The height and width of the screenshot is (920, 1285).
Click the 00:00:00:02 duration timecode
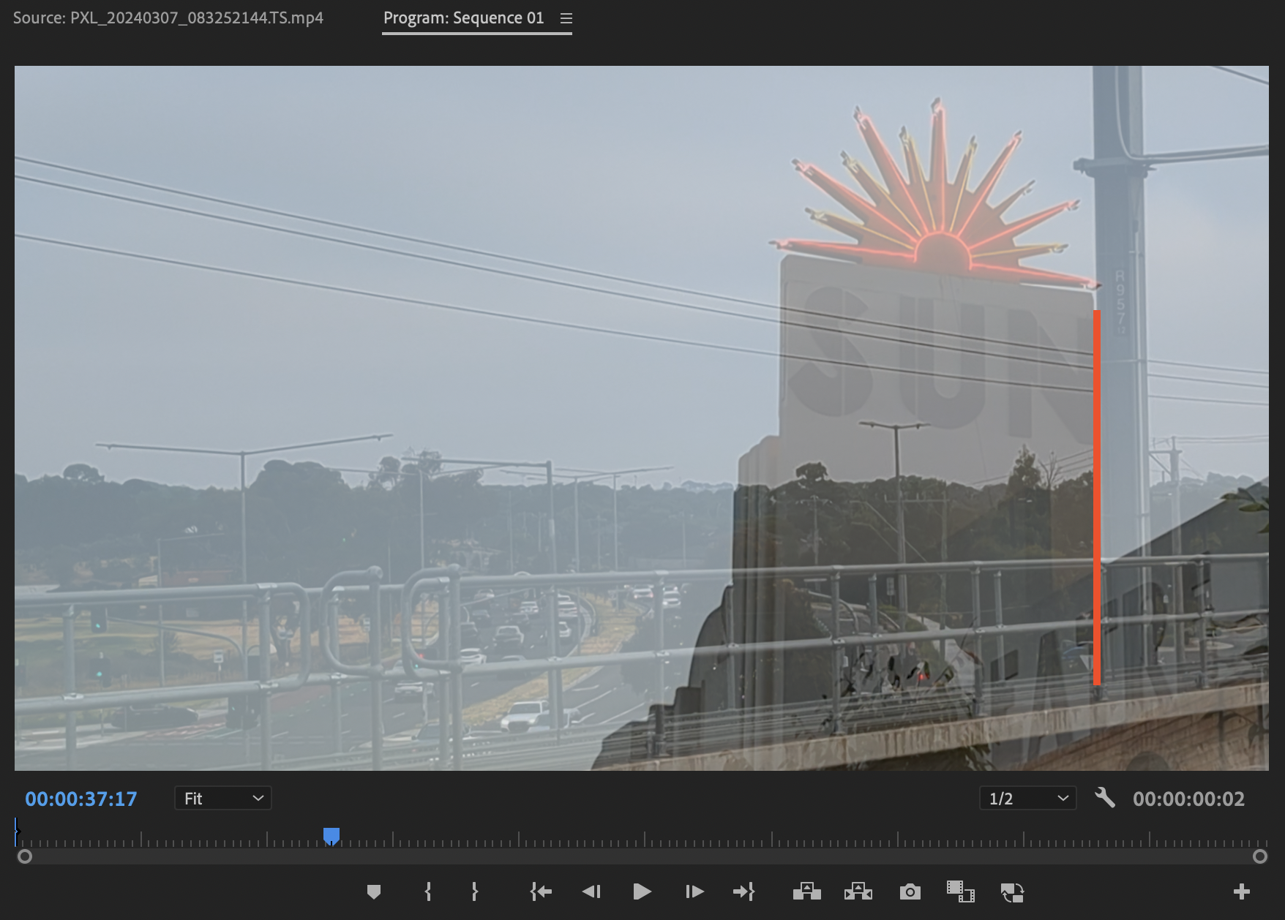(x=1188, y=799)
